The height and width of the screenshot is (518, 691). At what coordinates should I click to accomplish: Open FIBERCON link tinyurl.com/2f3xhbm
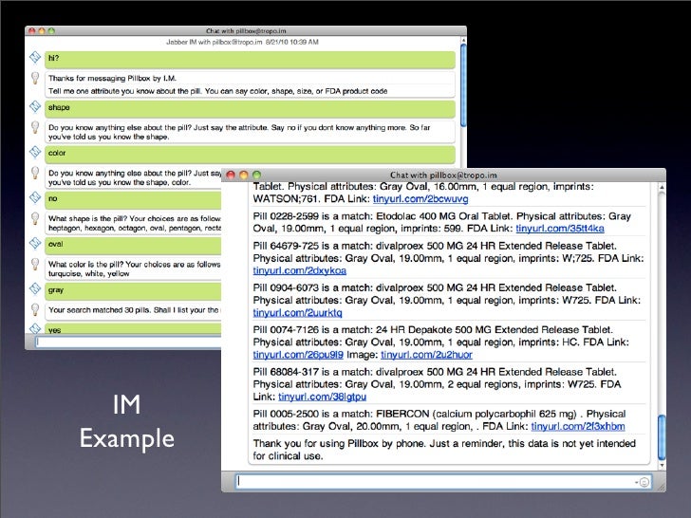click(578, 426)
